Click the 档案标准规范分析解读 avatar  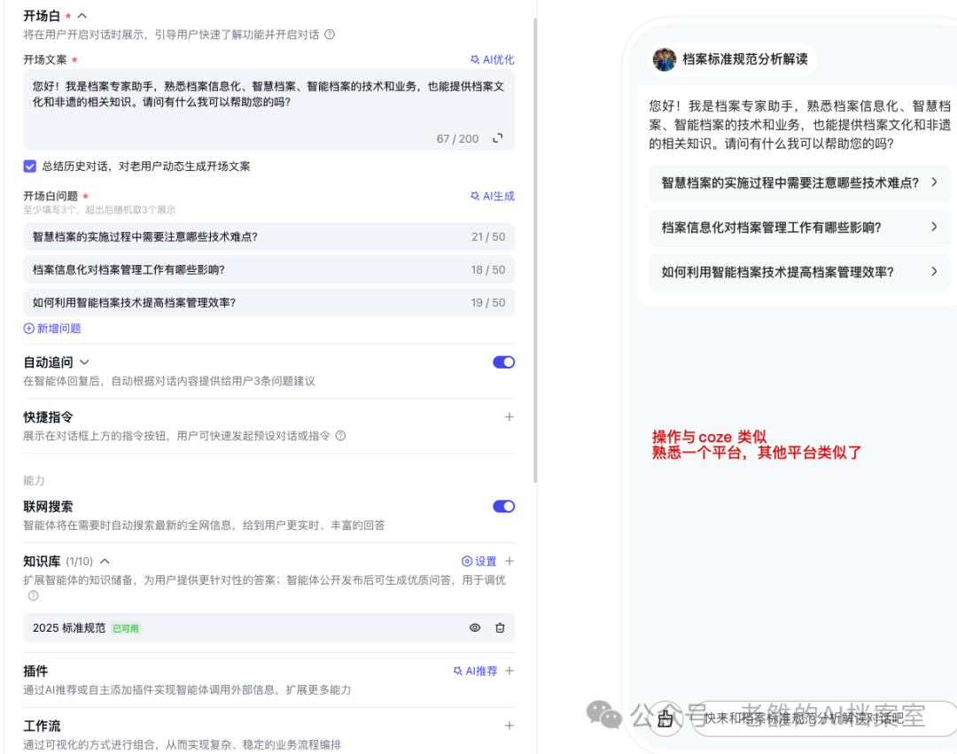pos(664,59)
